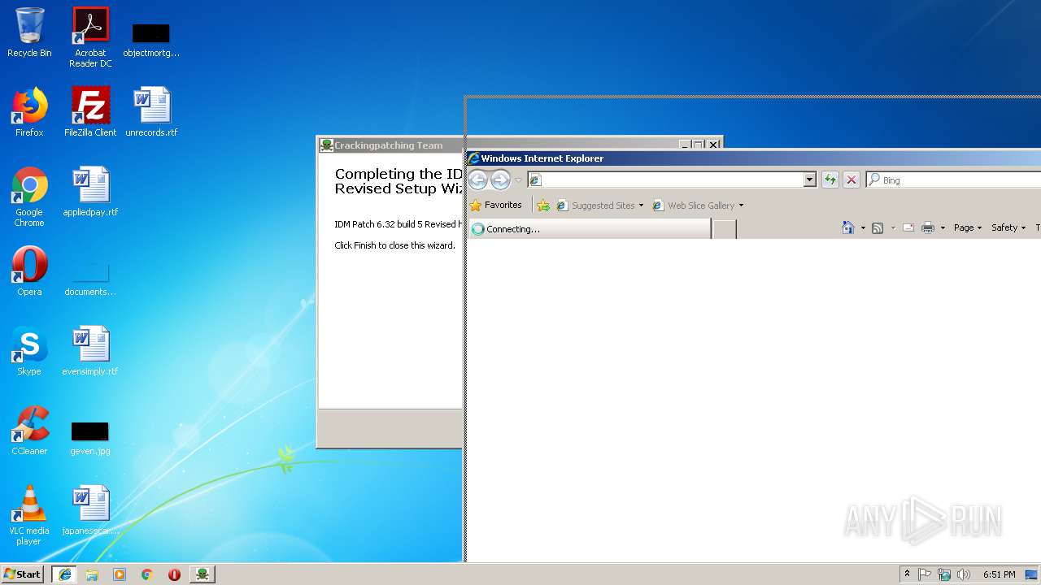
Task: Go to Home page icon
Action: [x=848, y=227]
